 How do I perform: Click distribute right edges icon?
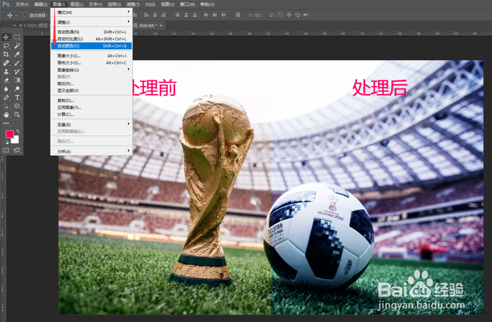(x=223, y=15)
